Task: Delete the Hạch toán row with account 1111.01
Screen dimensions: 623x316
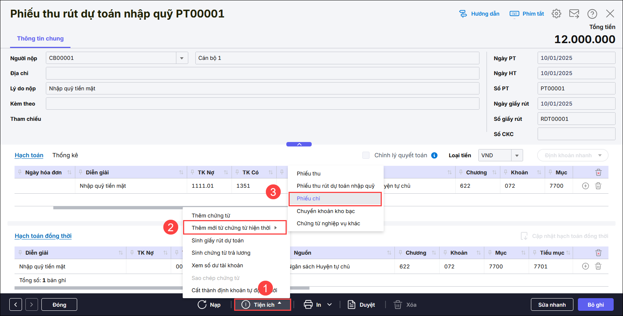Action: (x=598, y=186)
